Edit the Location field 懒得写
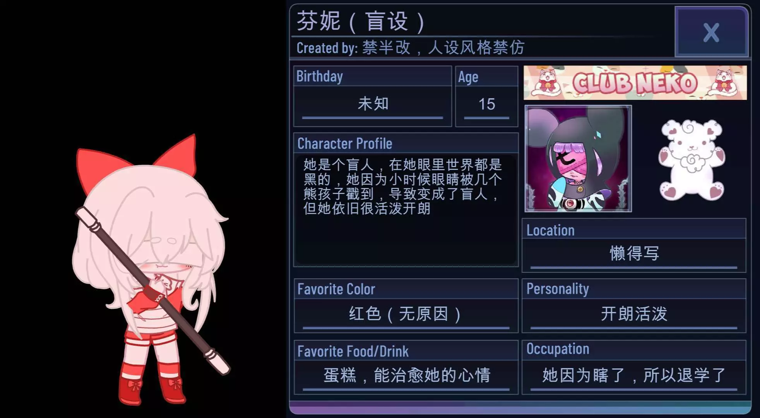Viewport: 760px width, 418px height. click(634, 254)
